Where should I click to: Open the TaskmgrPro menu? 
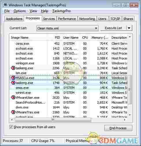(62, 11)
